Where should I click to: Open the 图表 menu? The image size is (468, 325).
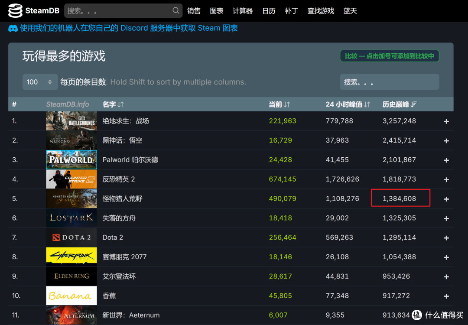pyautogui.click(x=217, y=11)
